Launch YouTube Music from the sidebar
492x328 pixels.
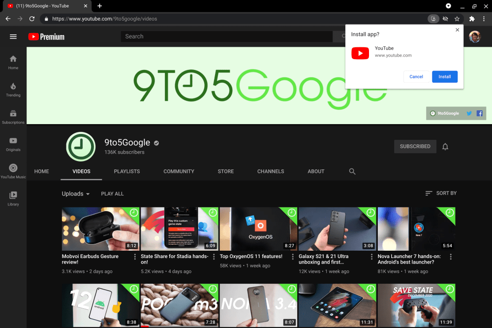pos(13,170)
